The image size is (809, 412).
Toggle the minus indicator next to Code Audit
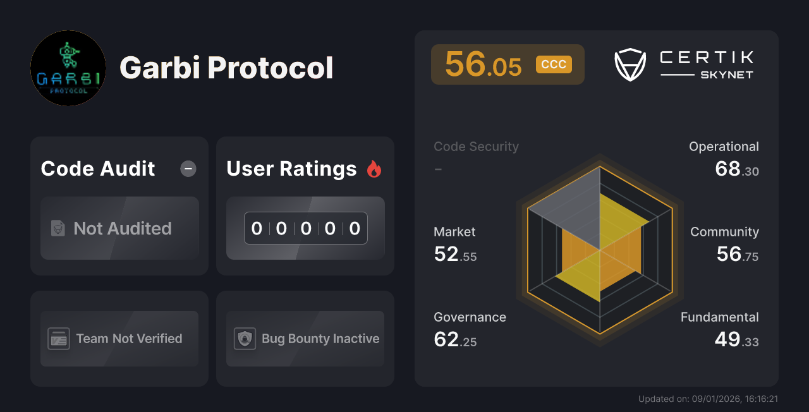tap(188, 168)
